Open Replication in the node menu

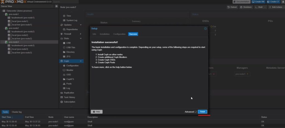69,93
